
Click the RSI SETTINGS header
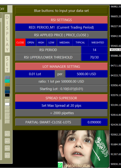click(x=61, y=20)
